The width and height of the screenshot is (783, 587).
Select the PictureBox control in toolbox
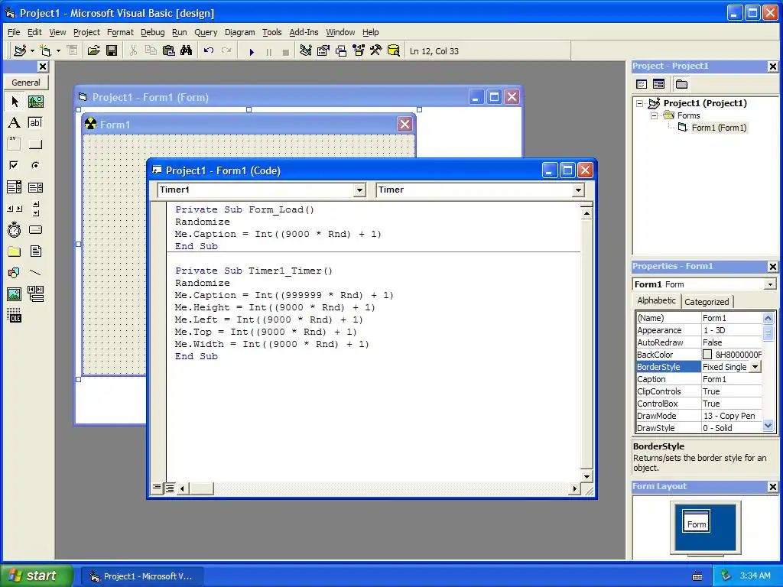[x=35, y=102]
